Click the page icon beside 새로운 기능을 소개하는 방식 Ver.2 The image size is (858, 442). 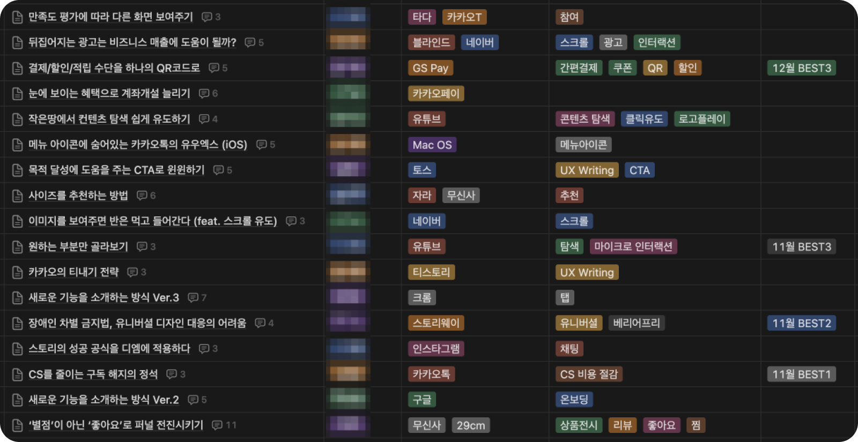(x=17, y=400)
